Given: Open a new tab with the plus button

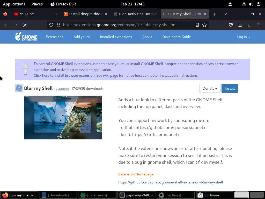Looking at the screenshot, I should 215,14.
